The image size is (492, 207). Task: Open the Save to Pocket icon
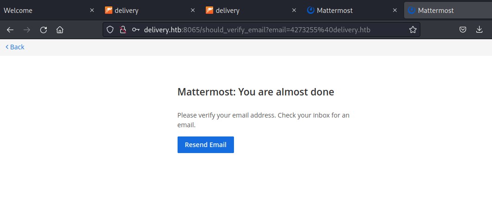pos(462,30)
